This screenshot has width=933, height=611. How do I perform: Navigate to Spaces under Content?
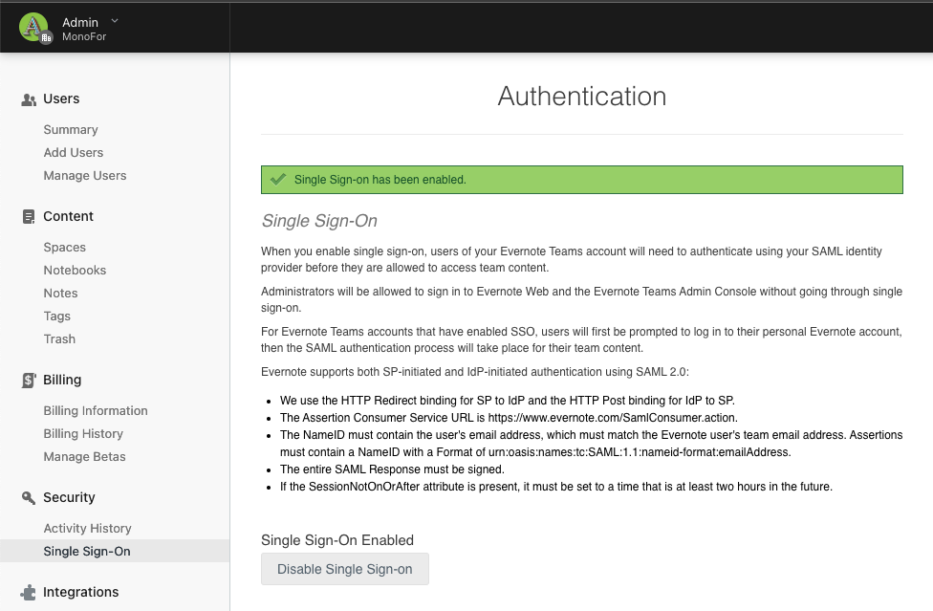[x=65, y=248]
